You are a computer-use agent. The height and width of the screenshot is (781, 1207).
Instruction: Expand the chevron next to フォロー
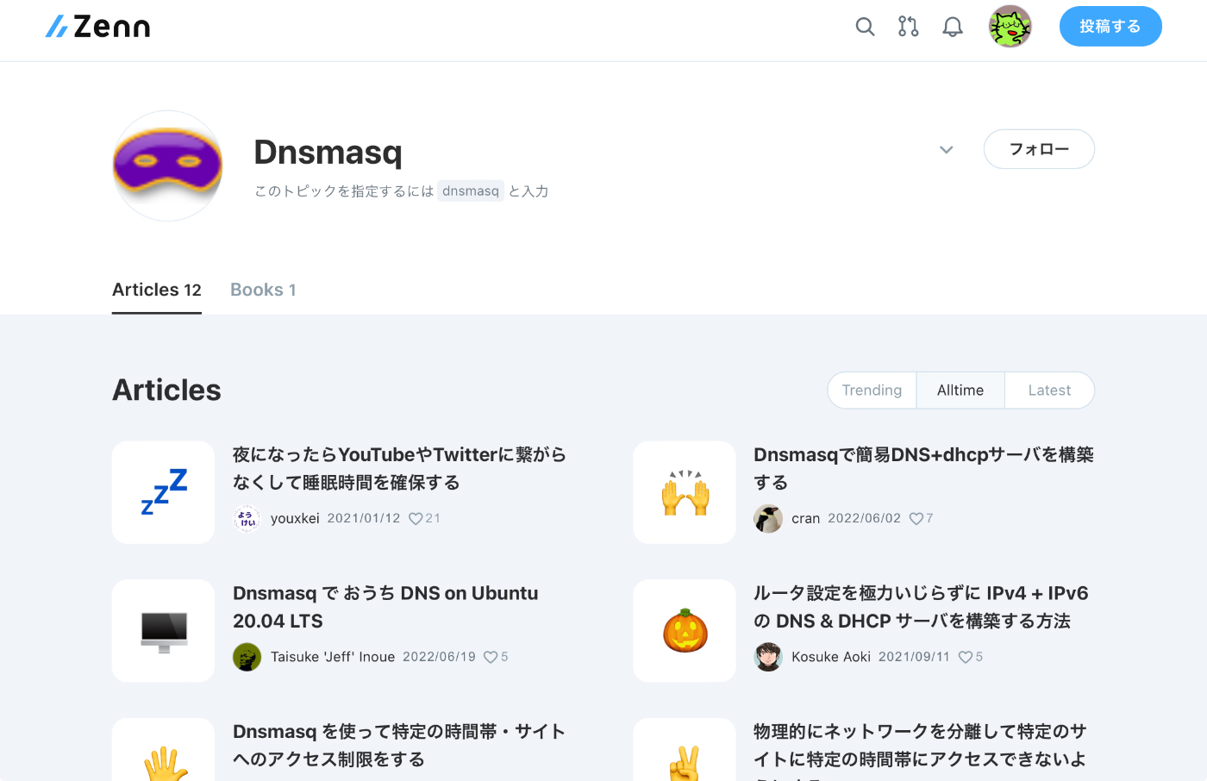pyautogui.click(x=946, y=149)
